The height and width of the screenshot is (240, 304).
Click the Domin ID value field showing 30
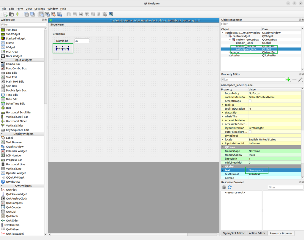[x=82, y=41]
